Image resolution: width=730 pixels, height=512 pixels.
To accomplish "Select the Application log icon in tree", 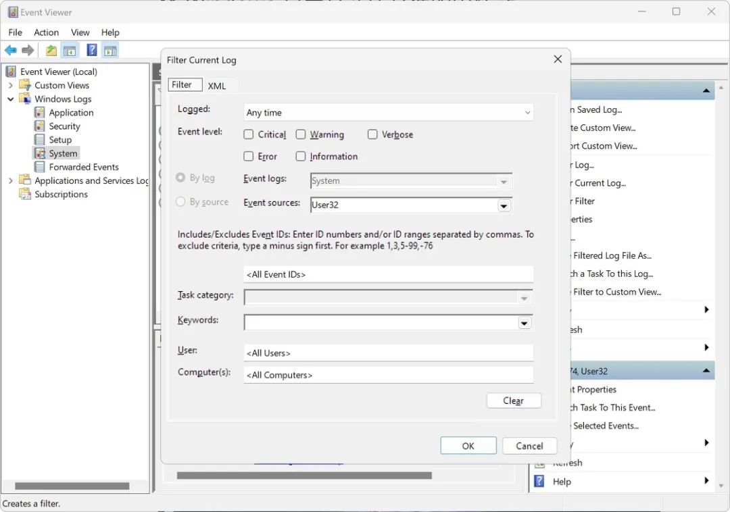I will coord(40,113).
